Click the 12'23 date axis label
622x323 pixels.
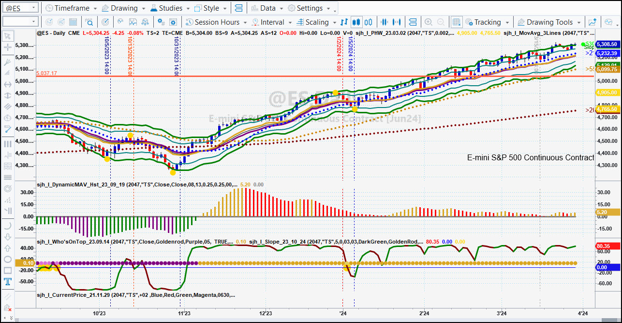click(x=266, y=314)
